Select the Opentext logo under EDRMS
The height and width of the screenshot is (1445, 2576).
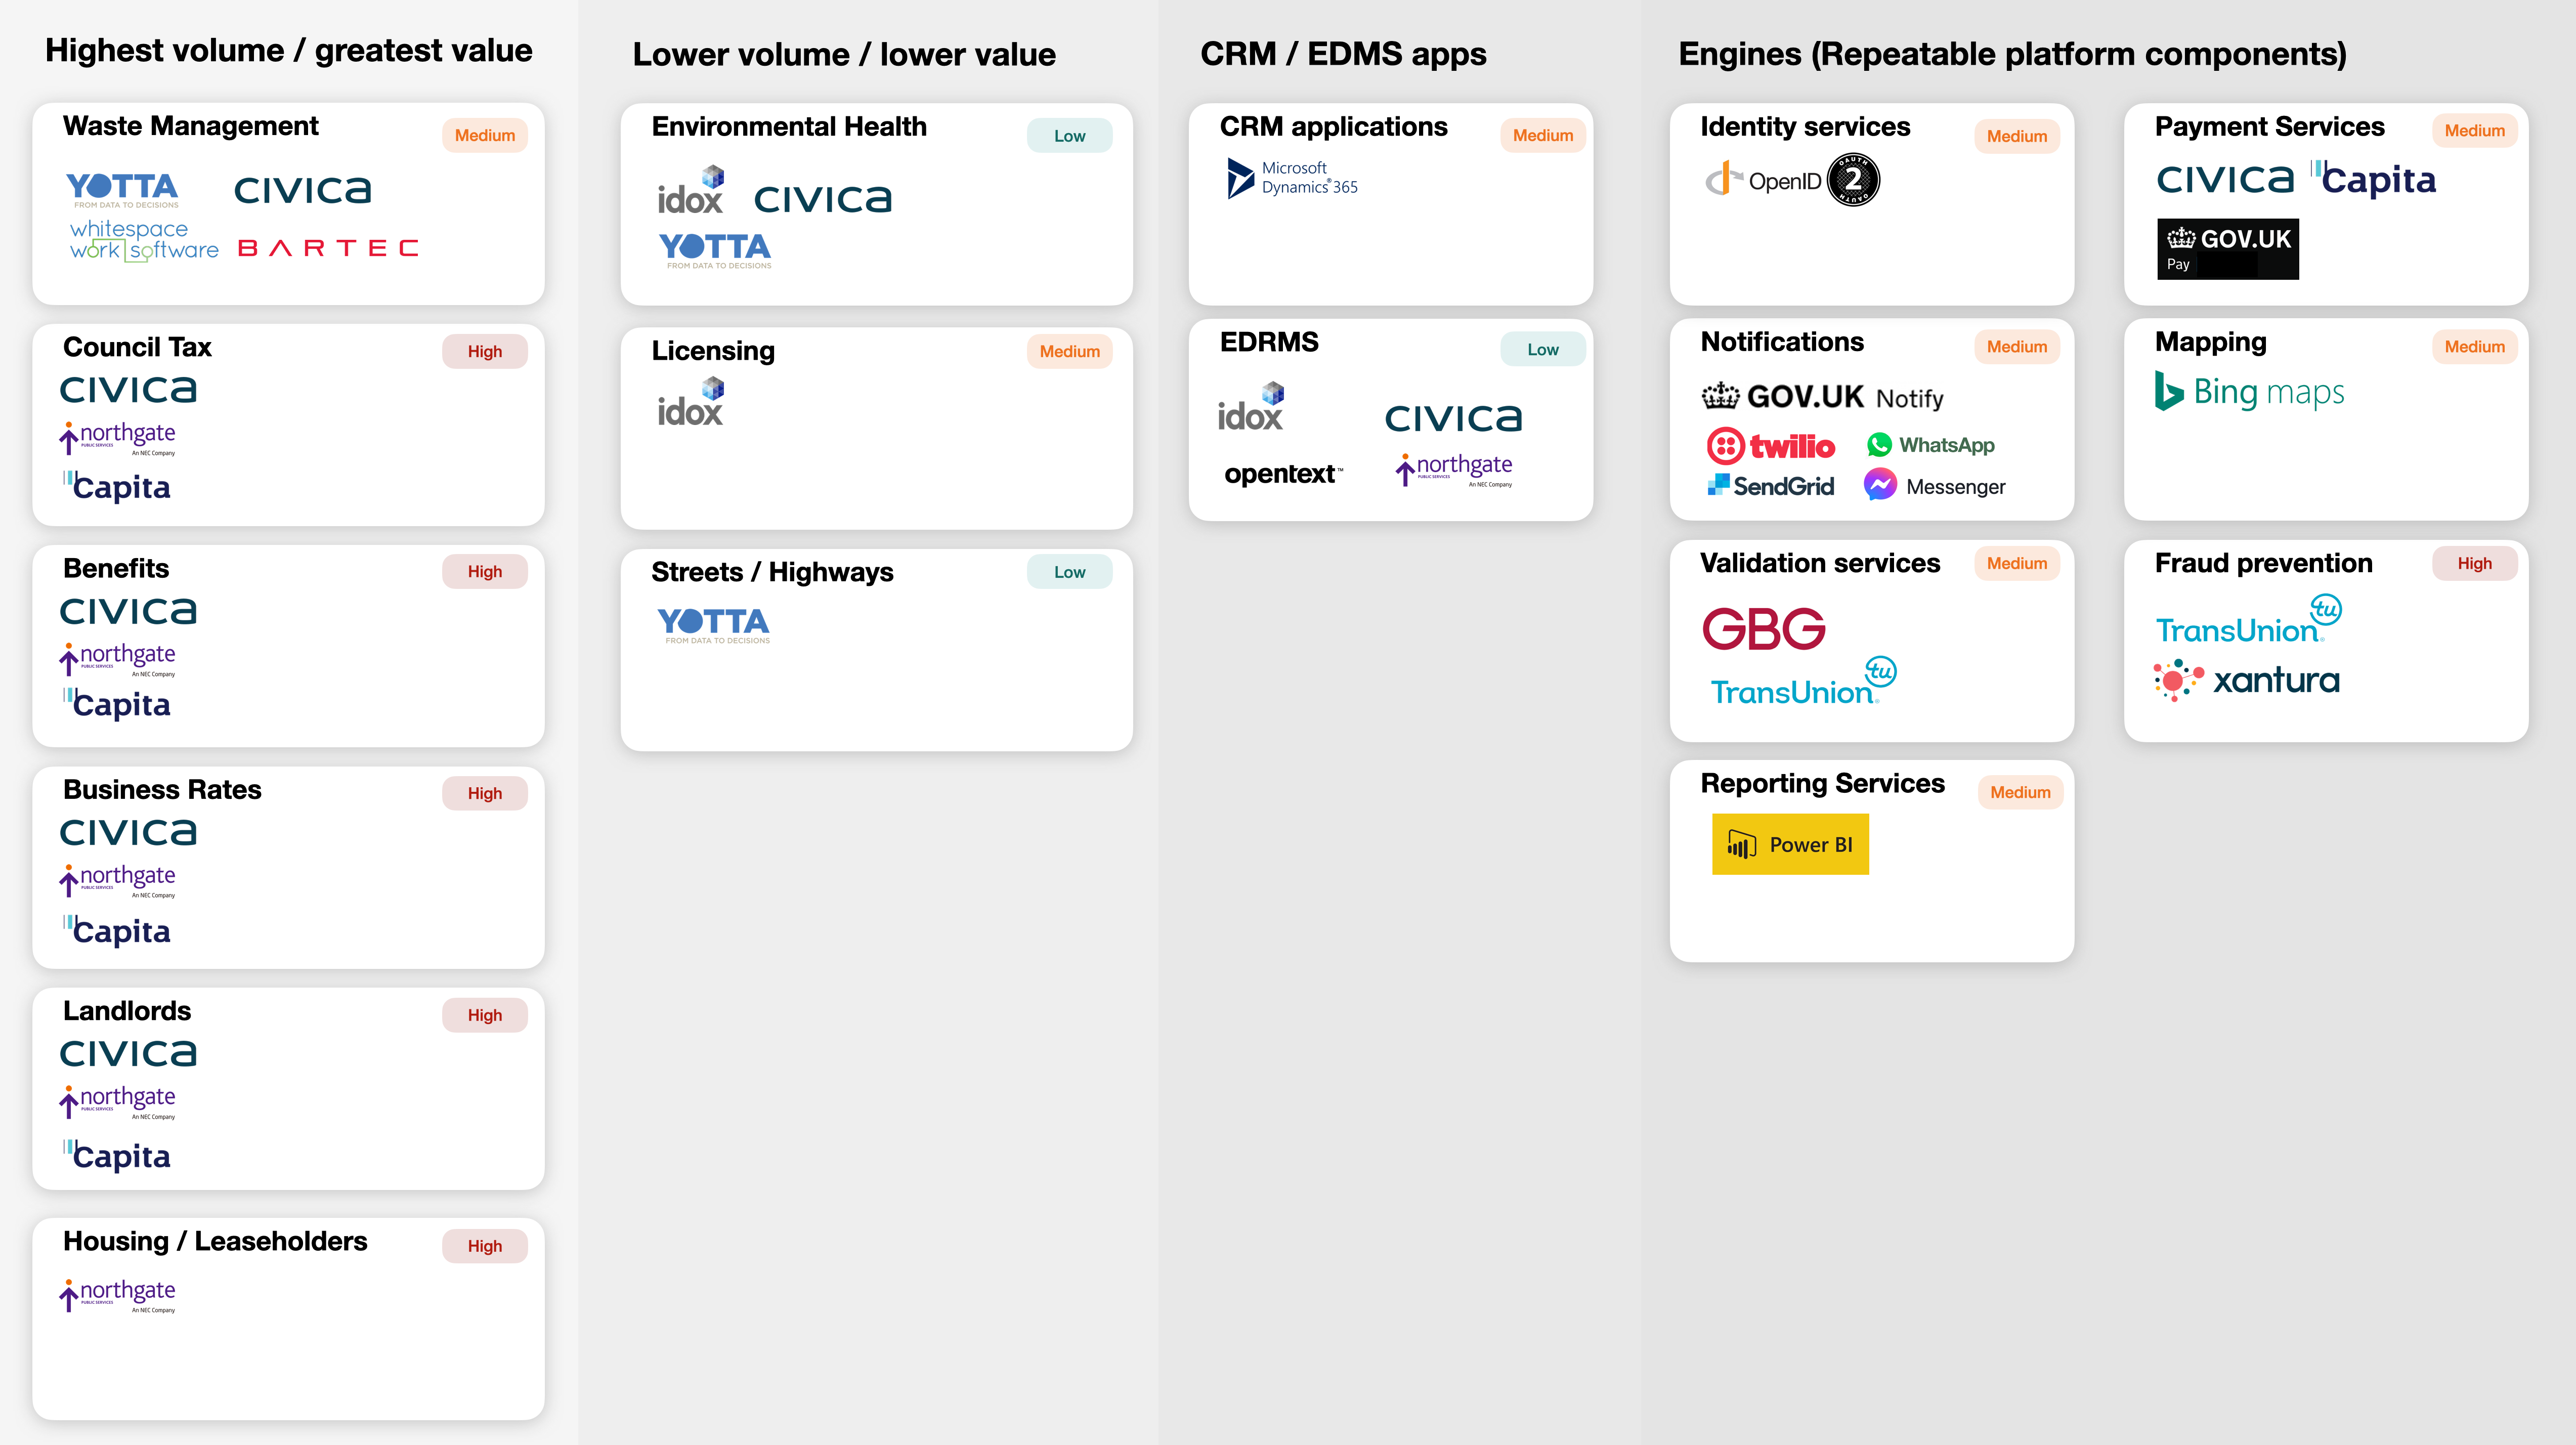(1283, 473)
